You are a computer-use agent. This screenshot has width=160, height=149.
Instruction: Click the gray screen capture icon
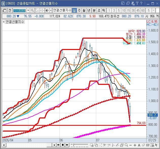(148, 145)
